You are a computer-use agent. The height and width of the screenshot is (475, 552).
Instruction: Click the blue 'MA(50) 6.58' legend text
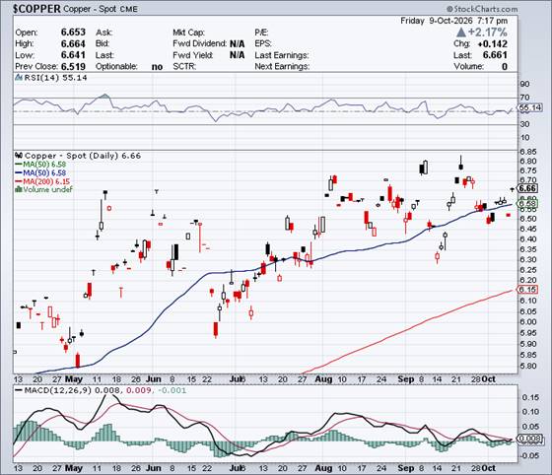click(44, 172)
